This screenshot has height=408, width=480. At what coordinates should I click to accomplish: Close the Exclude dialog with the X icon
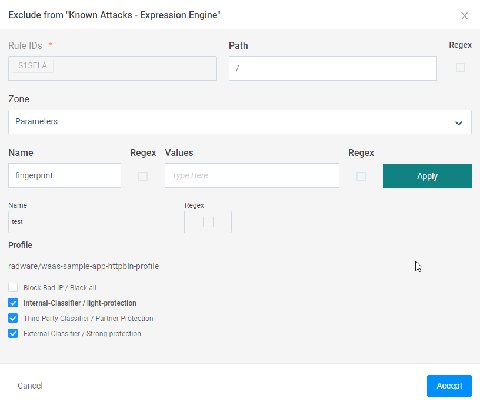coord(464,16)
